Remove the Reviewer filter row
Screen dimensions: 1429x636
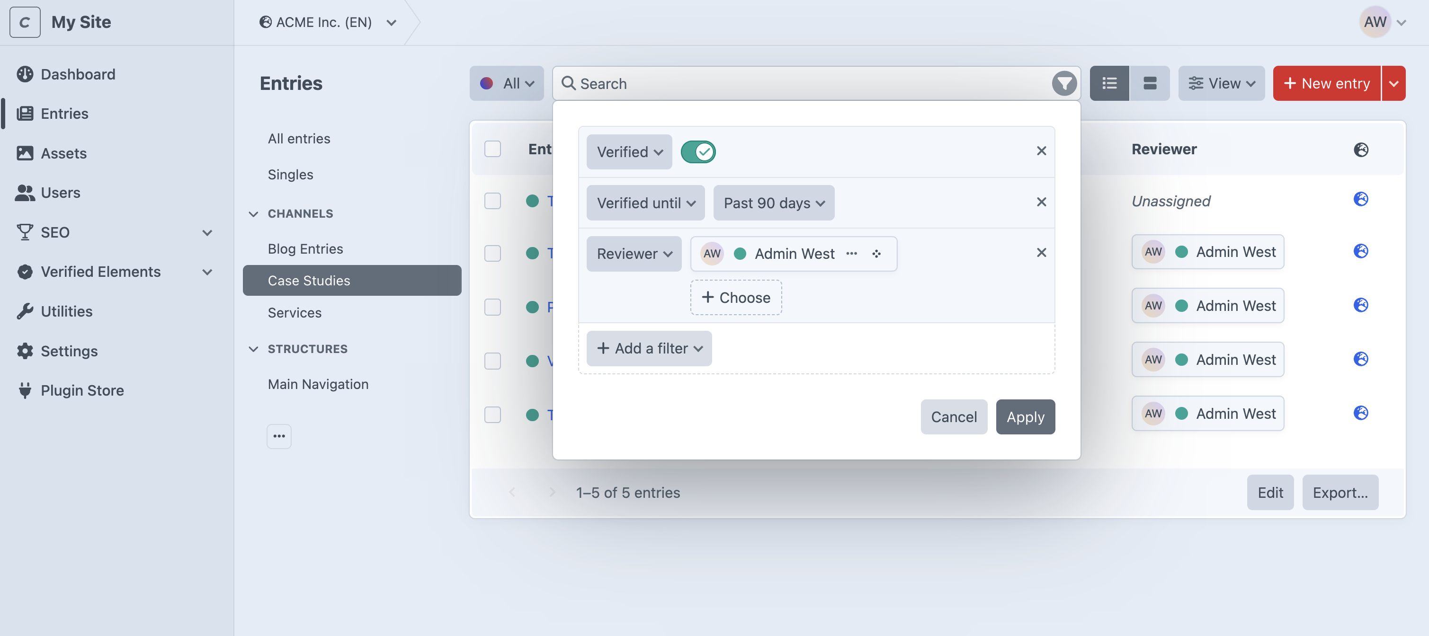coord(1041,253)
